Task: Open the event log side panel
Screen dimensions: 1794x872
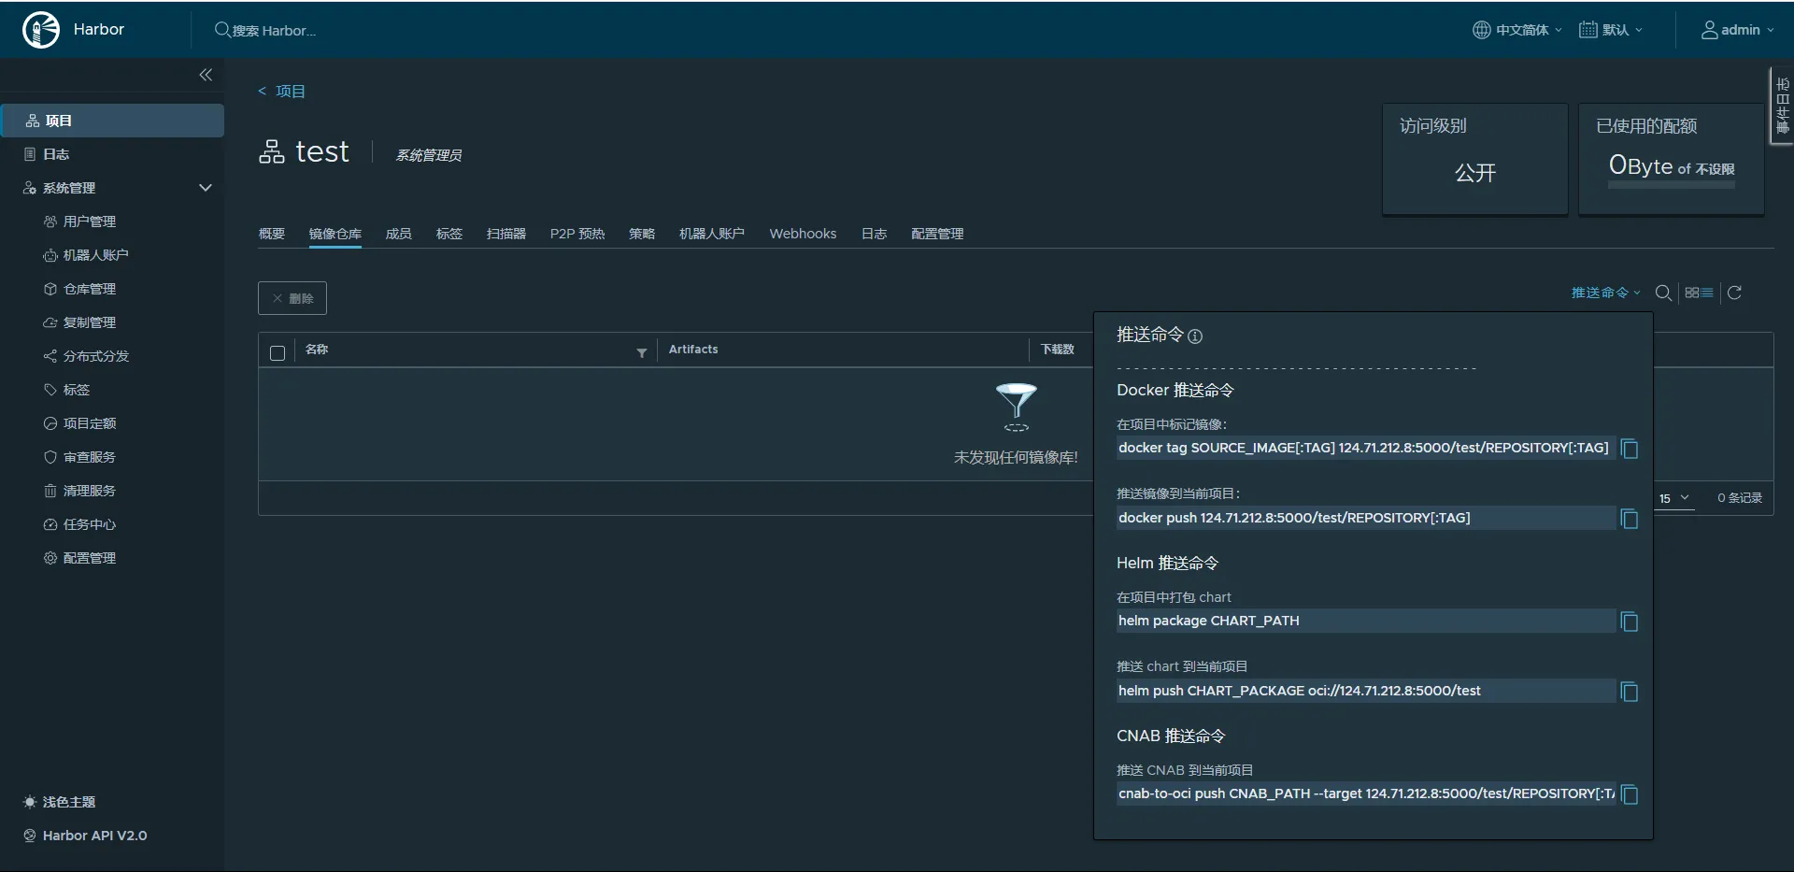Action: click(x=1782, y=106)
